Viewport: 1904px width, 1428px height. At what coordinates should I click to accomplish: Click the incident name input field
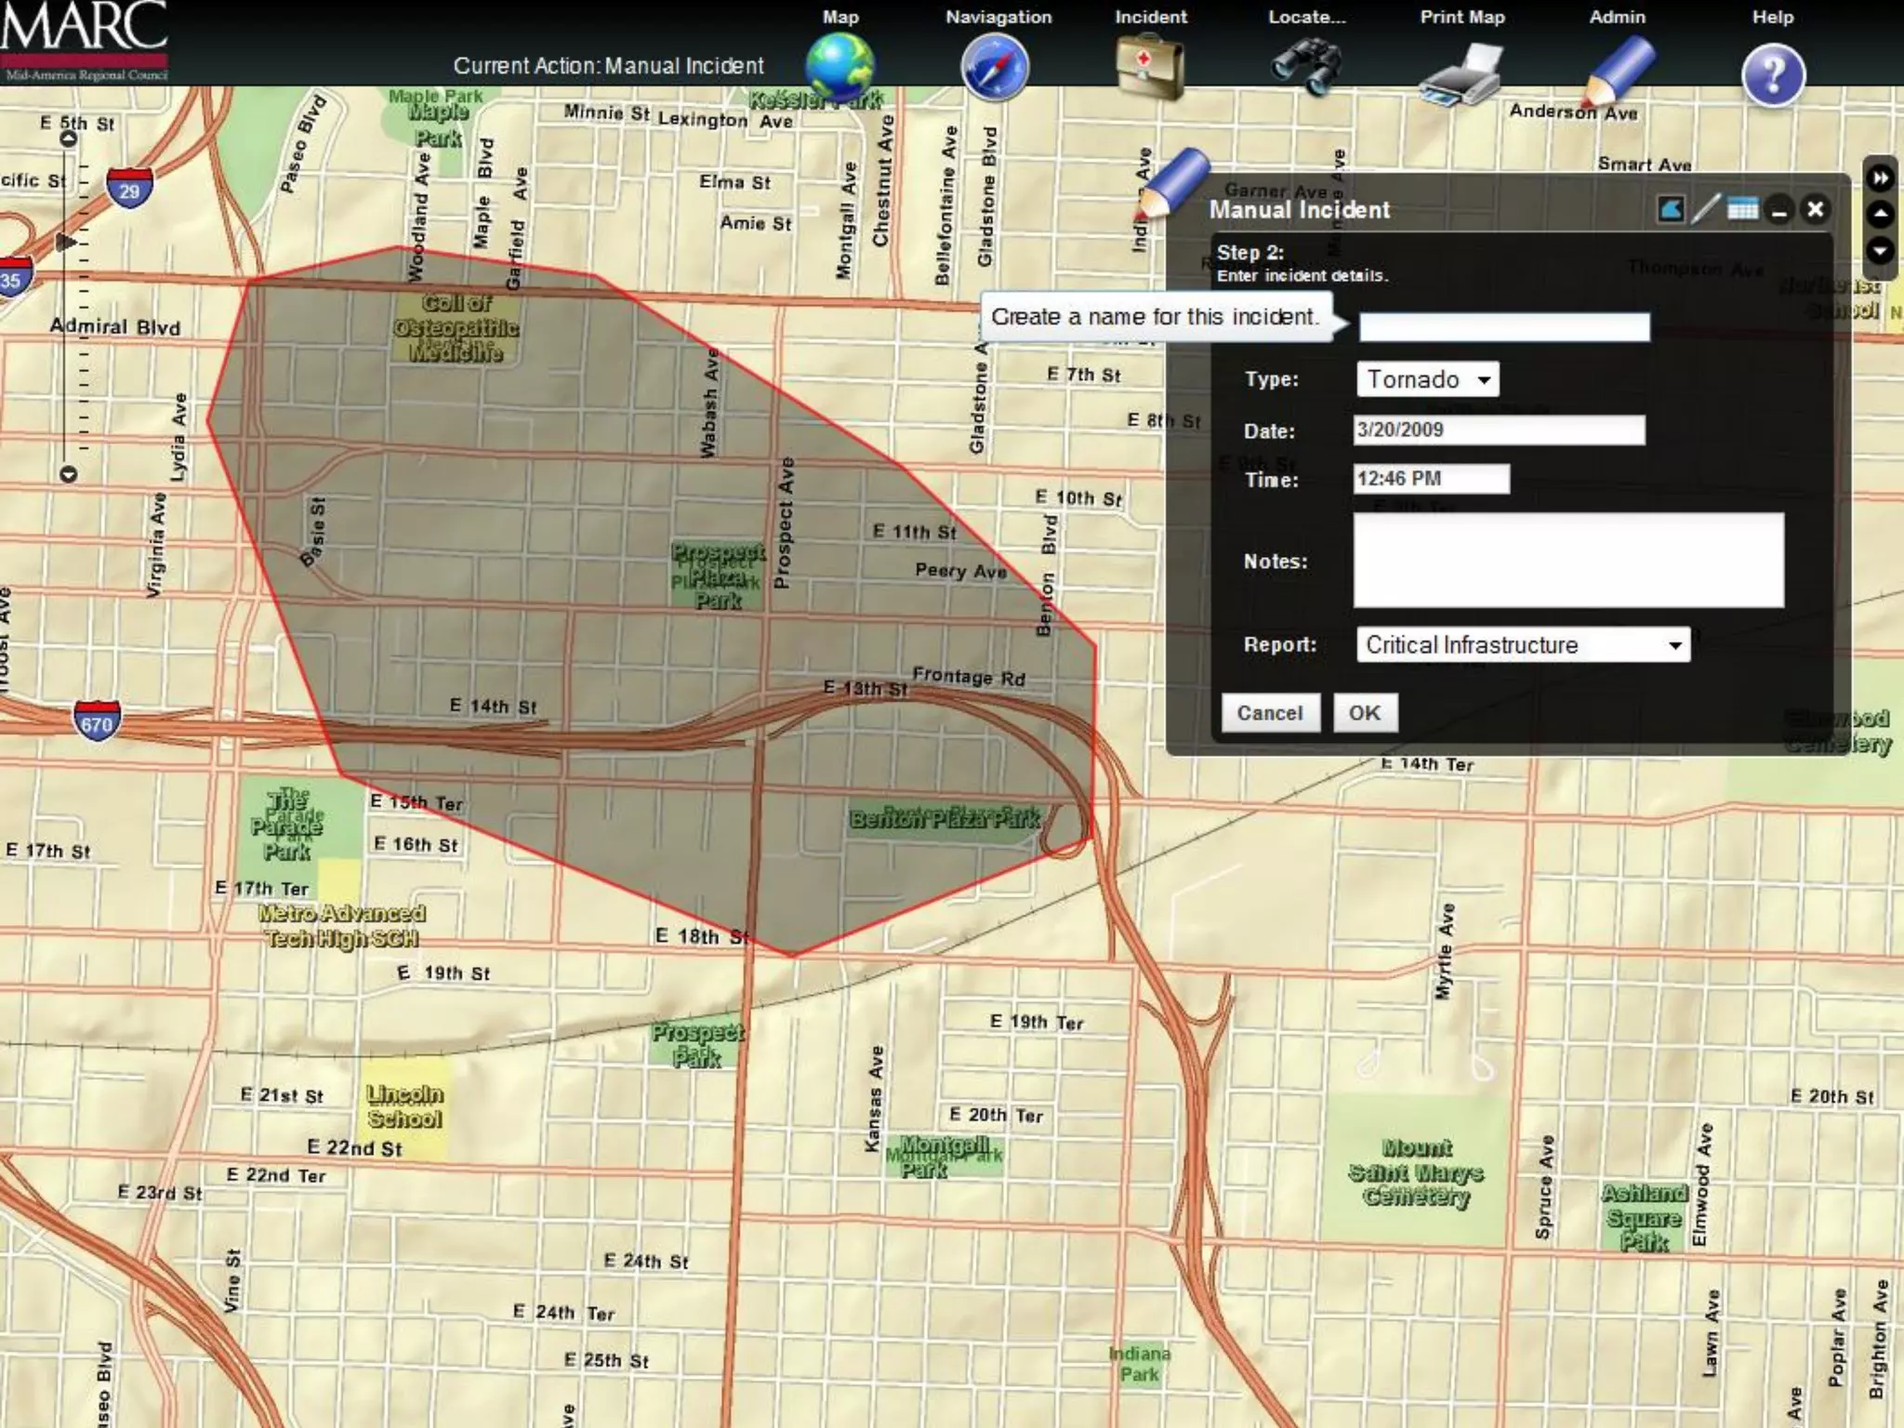1504,326
